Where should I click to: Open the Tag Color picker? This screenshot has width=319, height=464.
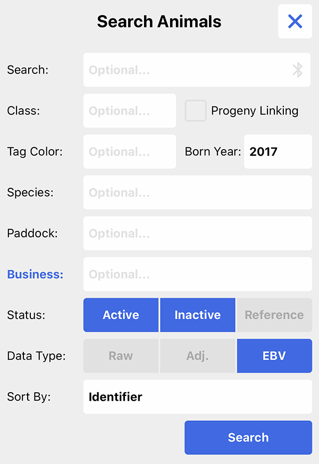[x=130, y=152]
